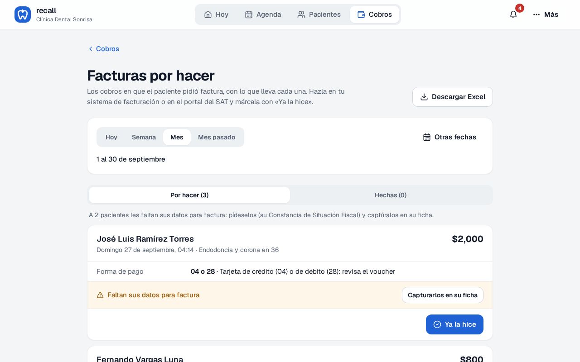Click the back chevron before Cobros
Screen dimensions: 580x362
(91, 49)
